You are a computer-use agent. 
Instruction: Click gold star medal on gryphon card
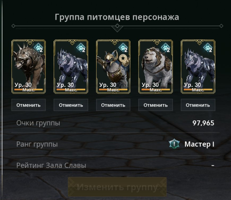click(x=122, y=58)
